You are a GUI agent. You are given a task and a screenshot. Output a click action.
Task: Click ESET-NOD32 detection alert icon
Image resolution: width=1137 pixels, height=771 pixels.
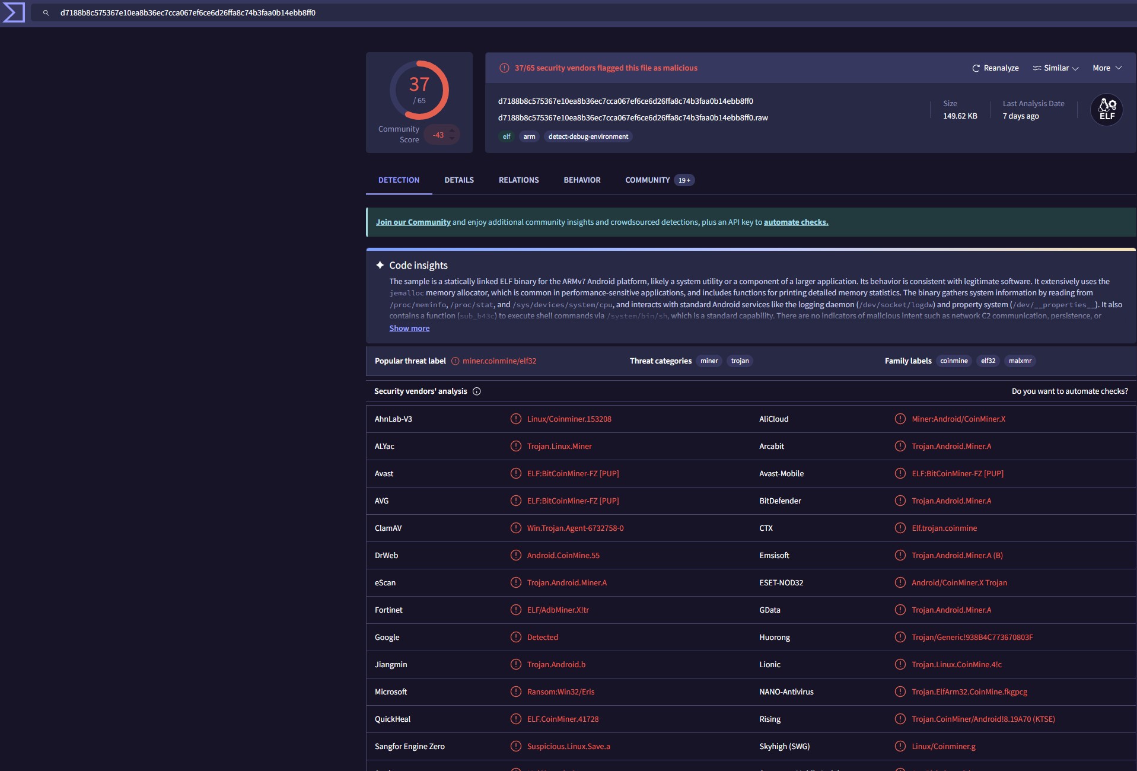tap(900, 582)
